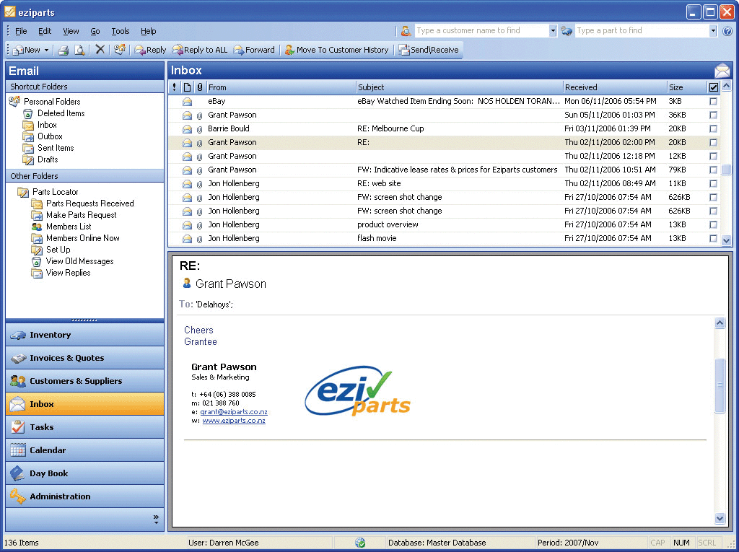Click the sender icon beside Grant Pawson
The height and width of the screenshot is (552, 739).
187,284
